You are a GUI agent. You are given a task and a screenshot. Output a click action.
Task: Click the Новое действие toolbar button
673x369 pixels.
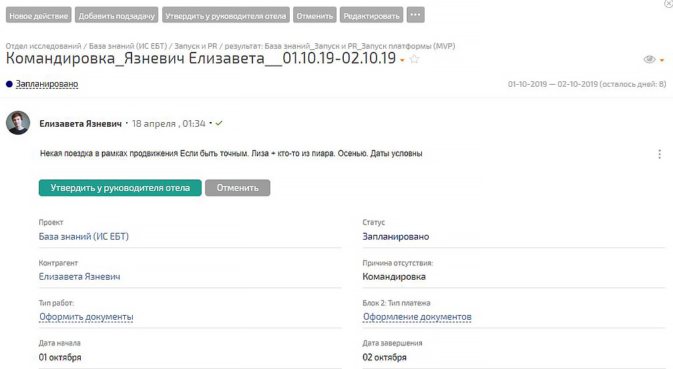tap(39, 16)
